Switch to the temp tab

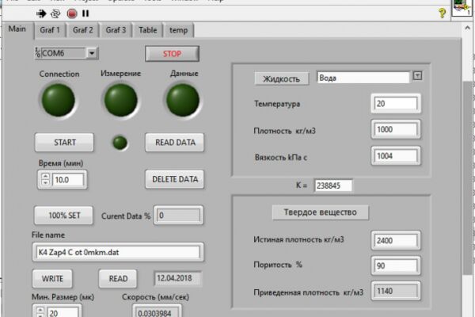pos(178,30)
